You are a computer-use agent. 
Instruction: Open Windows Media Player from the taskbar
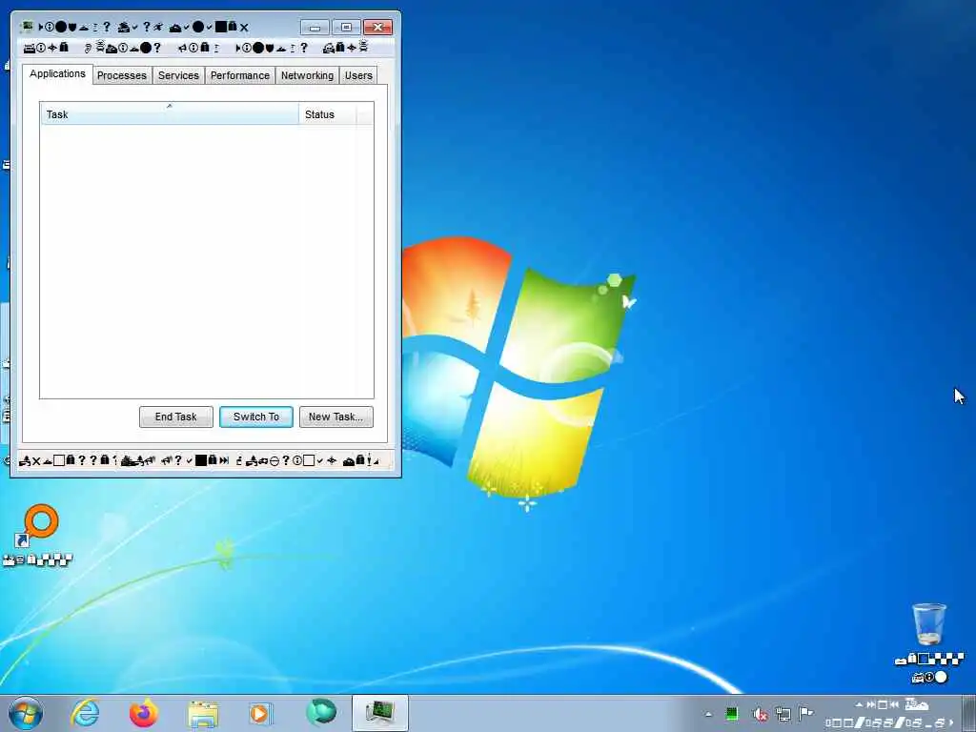point(260,713)
